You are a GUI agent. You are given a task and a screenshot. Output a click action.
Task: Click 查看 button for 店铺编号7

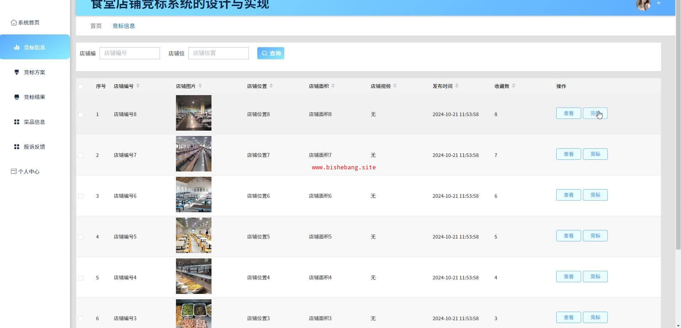coord(568,154)
